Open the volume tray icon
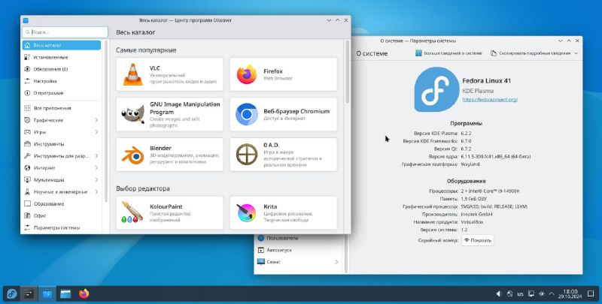 tap(499, 294)
